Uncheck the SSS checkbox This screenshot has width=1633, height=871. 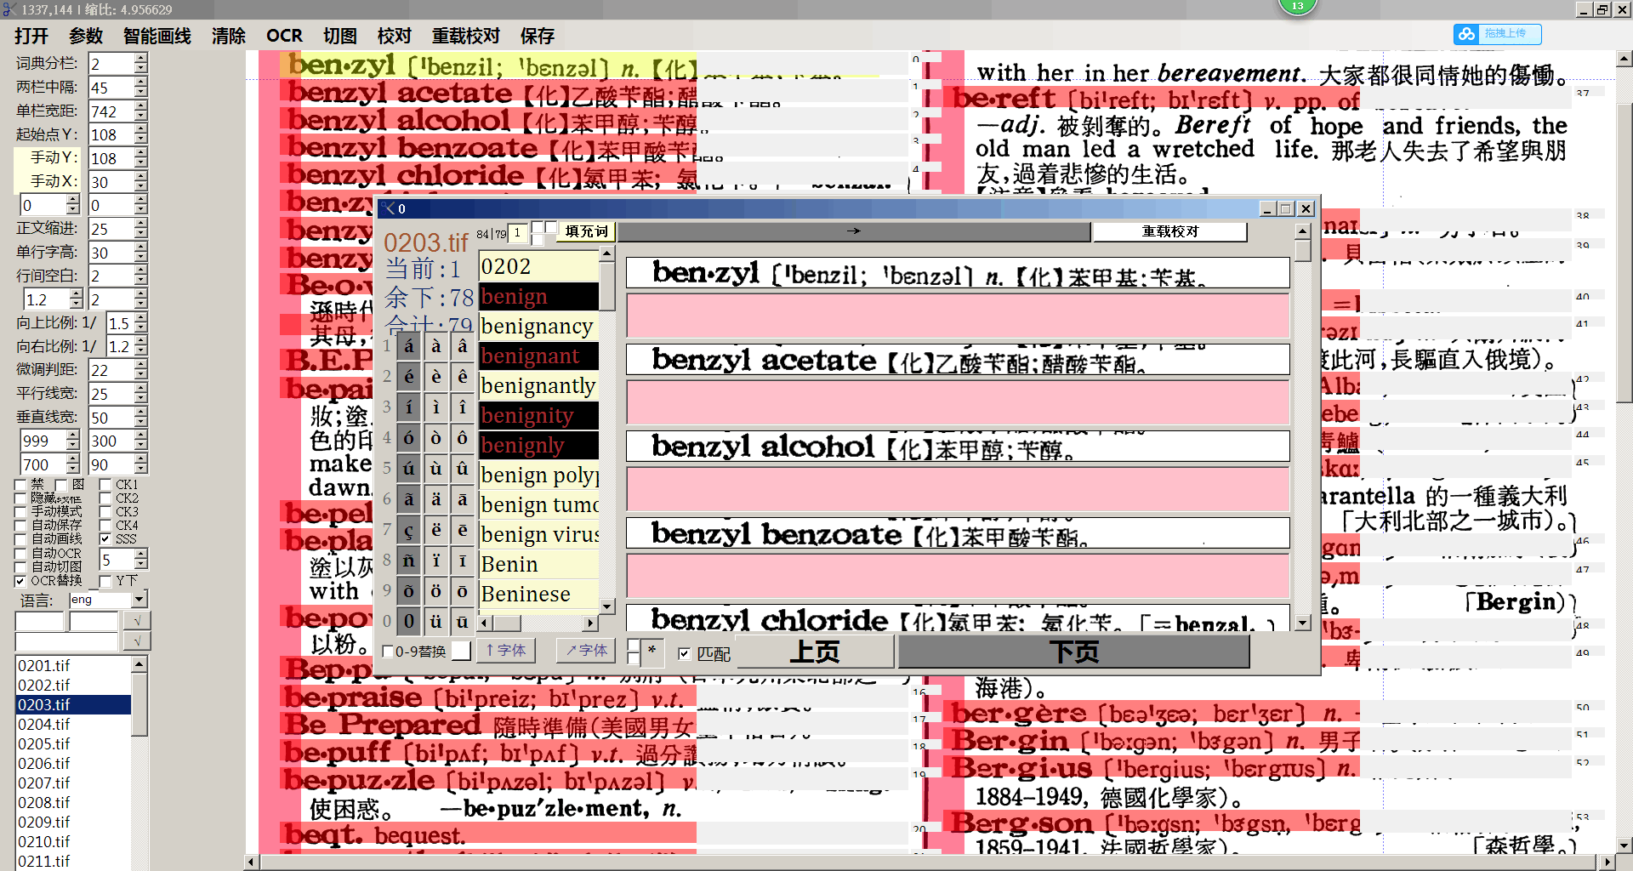click(x=105, y=539)
